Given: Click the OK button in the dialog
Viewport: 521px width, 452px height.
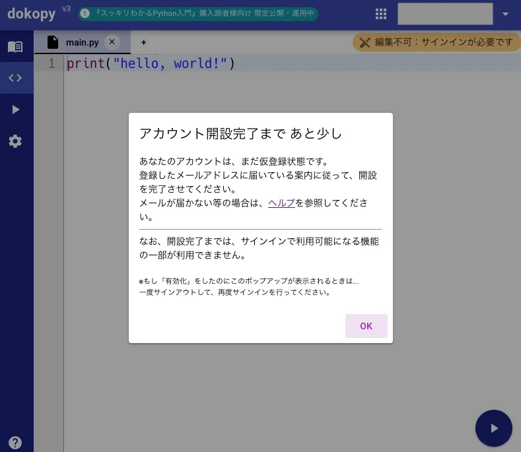Looking at the screenshot, I should click(x=366, y=326).
